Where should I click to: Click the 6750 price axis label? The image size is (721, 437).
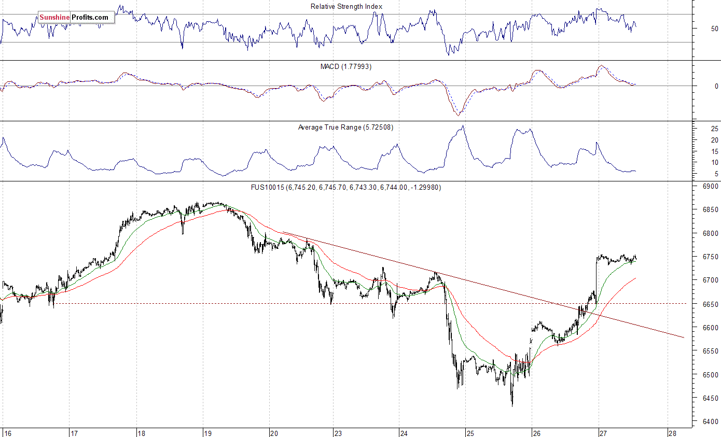711,257
